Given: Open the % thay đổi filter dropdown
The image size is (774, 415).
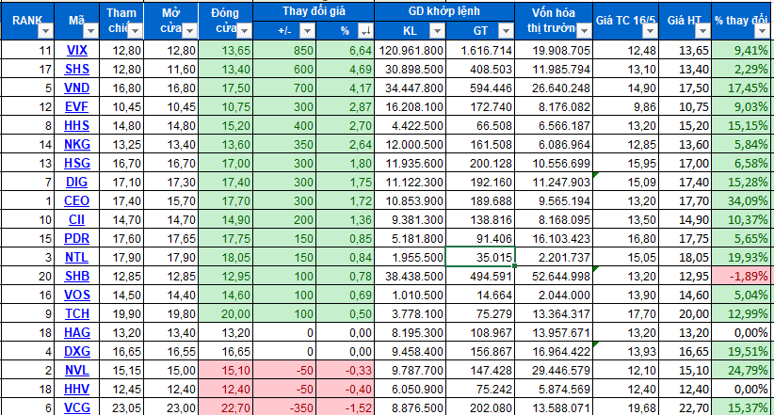Looking at the screenshot, I should pyautogui.click(x=761, y=31).
